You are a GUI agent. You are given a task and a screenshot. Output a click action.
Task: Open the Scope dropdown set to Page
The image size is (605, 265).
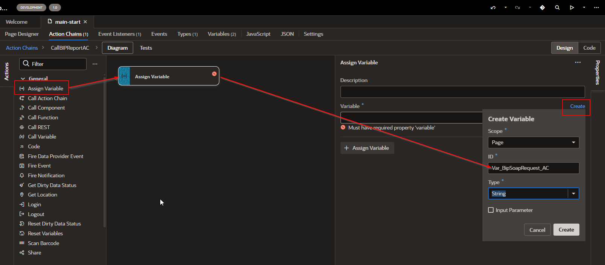tap(533, 142)
